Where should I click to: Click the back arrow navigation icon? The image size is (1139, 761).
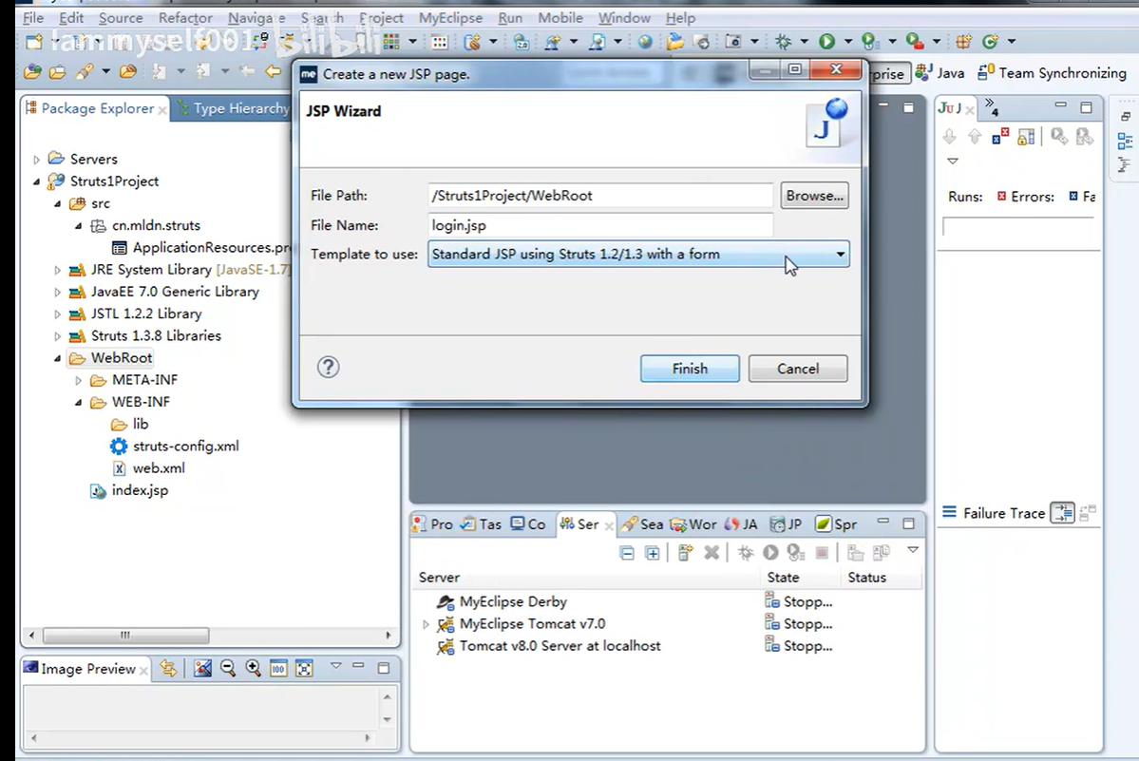coord(274,71)
